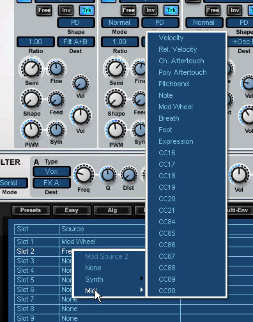
Task: Open the Presets tab
Action: [x=31, y=210]
